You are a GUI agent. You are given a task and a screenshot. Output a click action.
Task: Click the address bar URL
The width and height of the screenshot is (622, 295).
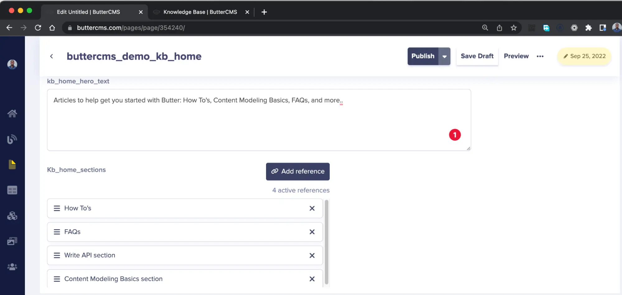point(131,28)
